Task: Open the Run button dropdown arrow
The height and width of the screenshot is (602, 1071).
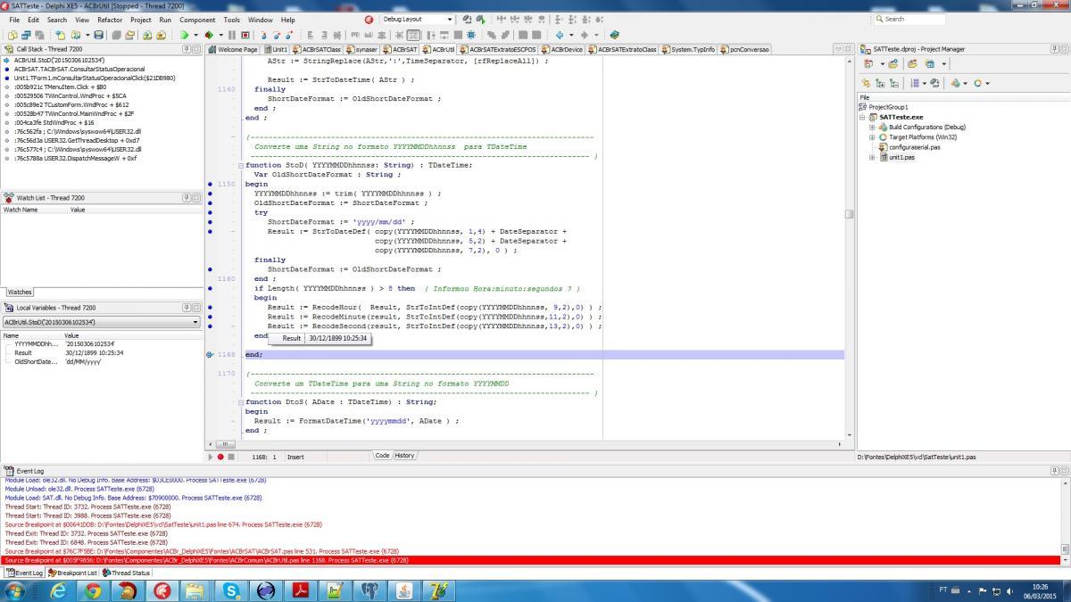Action: [x=195, y=35]
